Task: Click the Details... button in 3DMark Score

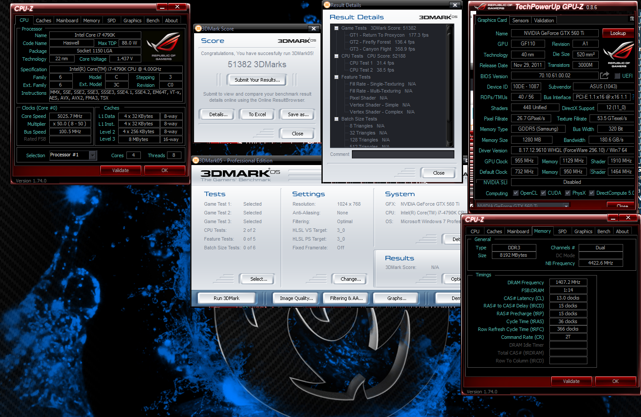Action: [218, 114]
